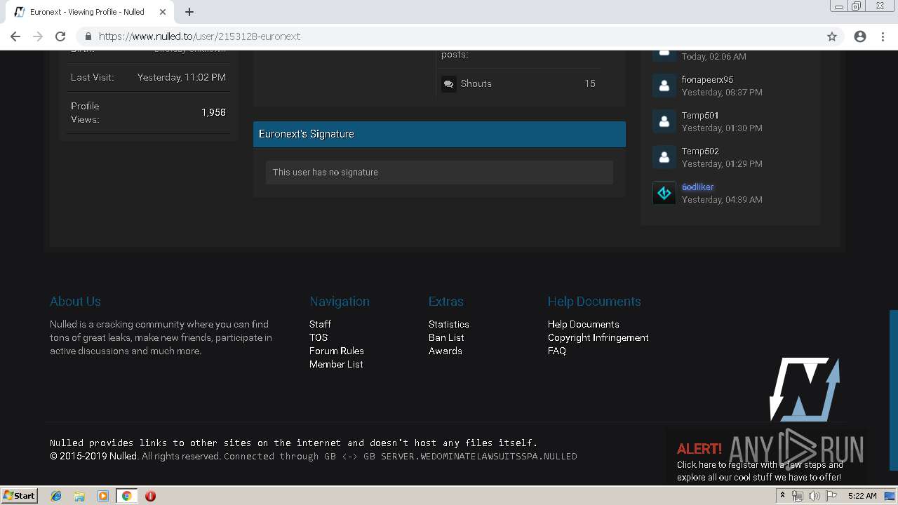Bookmark this page with the star icon
Image resolution: width=898 pixels, height=505 pixels.
pyautogui.click(x=832, y=36)
